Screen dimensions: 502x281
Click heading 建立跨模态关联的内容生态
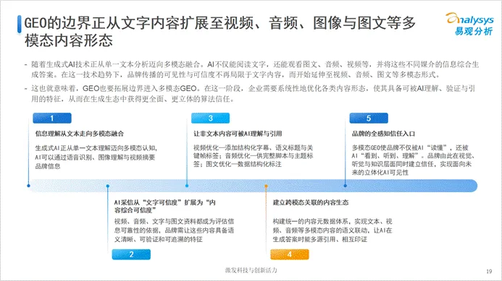click(311, 202)
